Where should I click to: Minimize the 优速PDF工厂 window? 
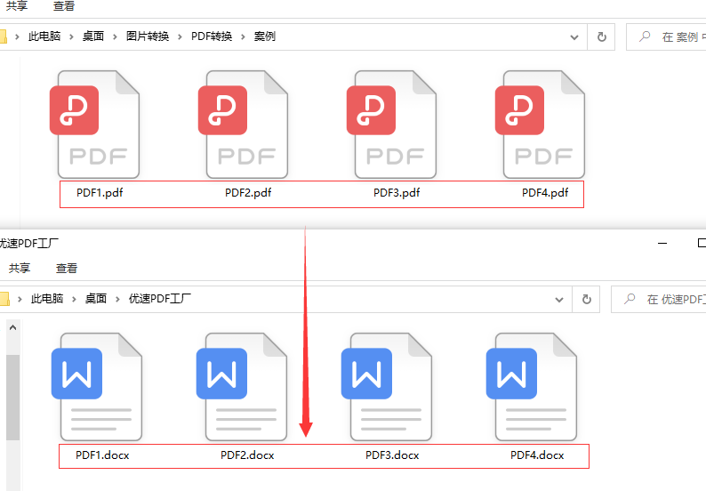(662, 243)
